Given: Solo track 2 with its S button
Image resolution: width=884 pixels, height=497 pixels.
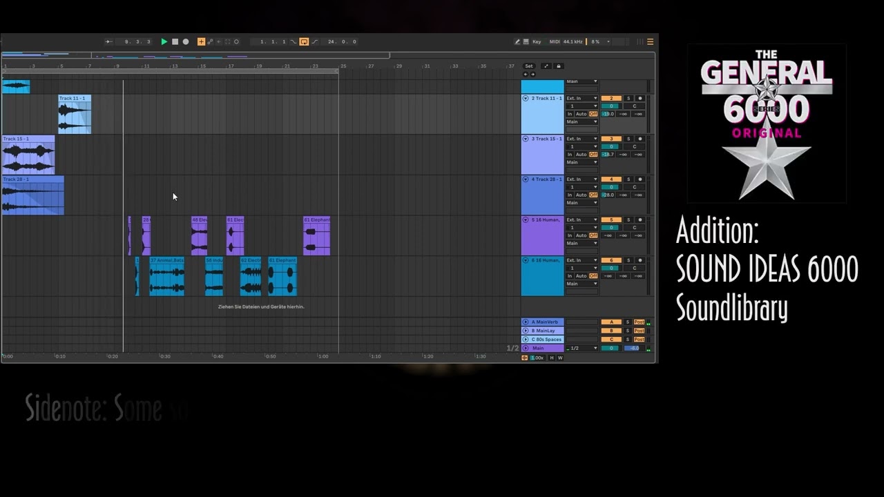Looking at the screenshot, I should [x=628, y=99].
